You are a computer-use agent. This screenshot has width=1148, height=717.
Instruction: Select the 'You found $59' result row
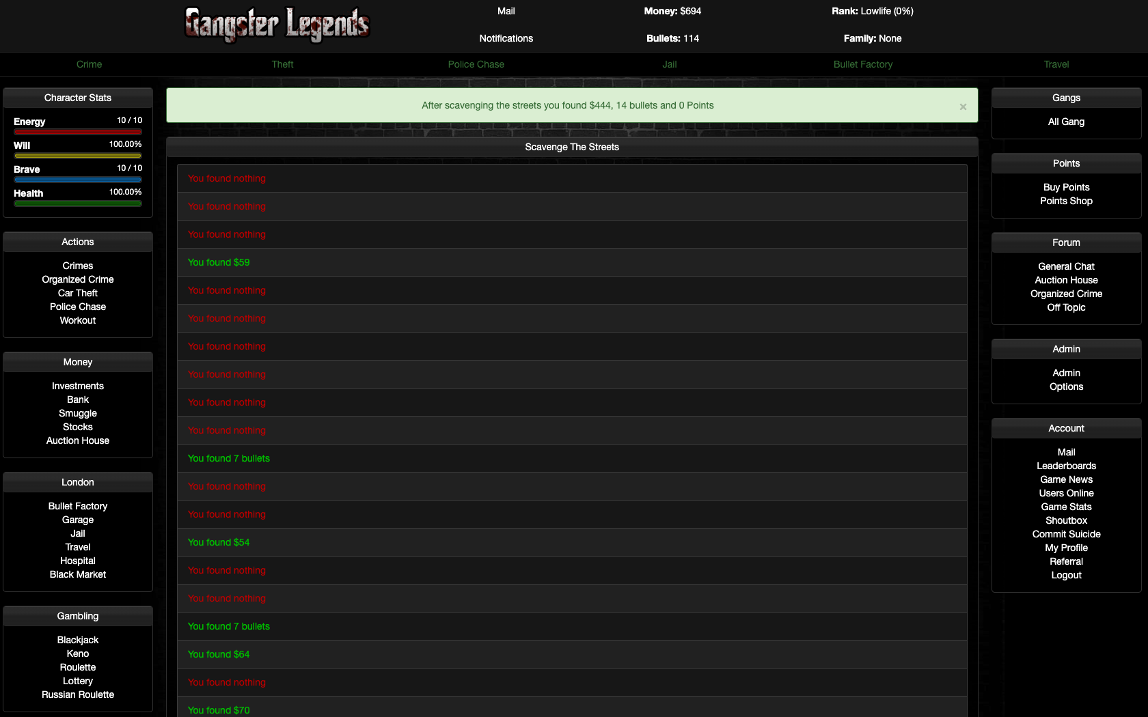click(x=572, y=262)
